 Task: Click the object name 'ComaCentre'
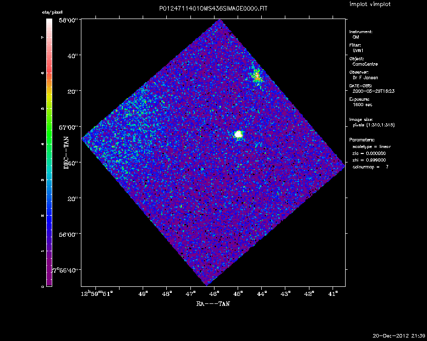(x=365, y=64)
